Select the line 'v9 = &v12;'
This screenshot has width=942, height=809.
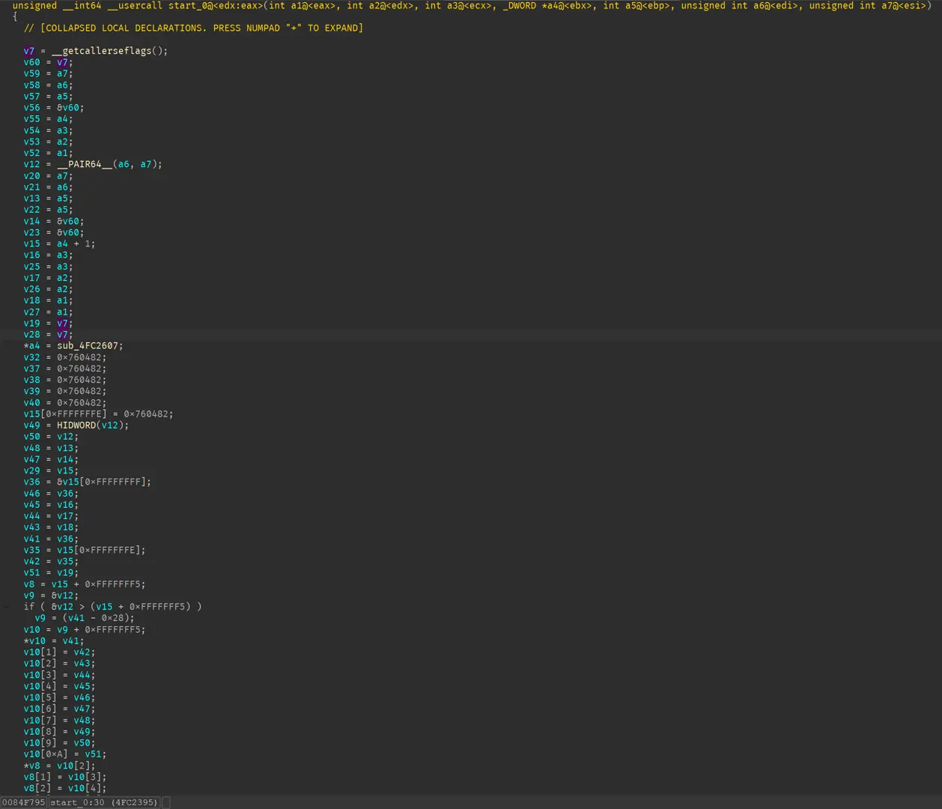51,596
